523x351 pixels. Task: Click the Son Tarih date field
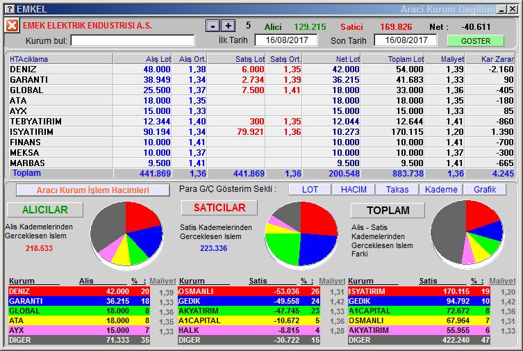tap(406, 40)
